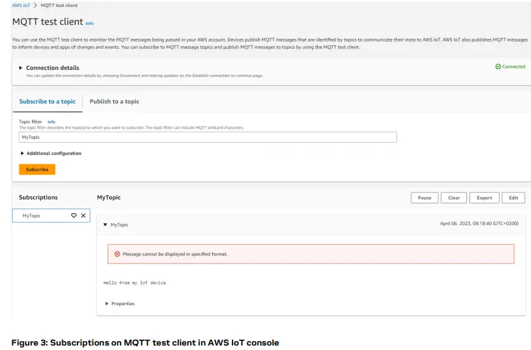This screenshot has width=531, height=350.
Task: Remove MyTopic subscription with the X icon
Action: coord(83,216)
